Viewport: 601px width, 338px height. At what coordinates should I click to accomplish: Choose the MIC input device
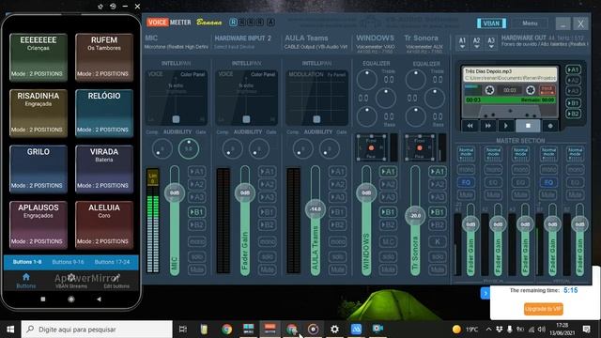pos(176,47)
